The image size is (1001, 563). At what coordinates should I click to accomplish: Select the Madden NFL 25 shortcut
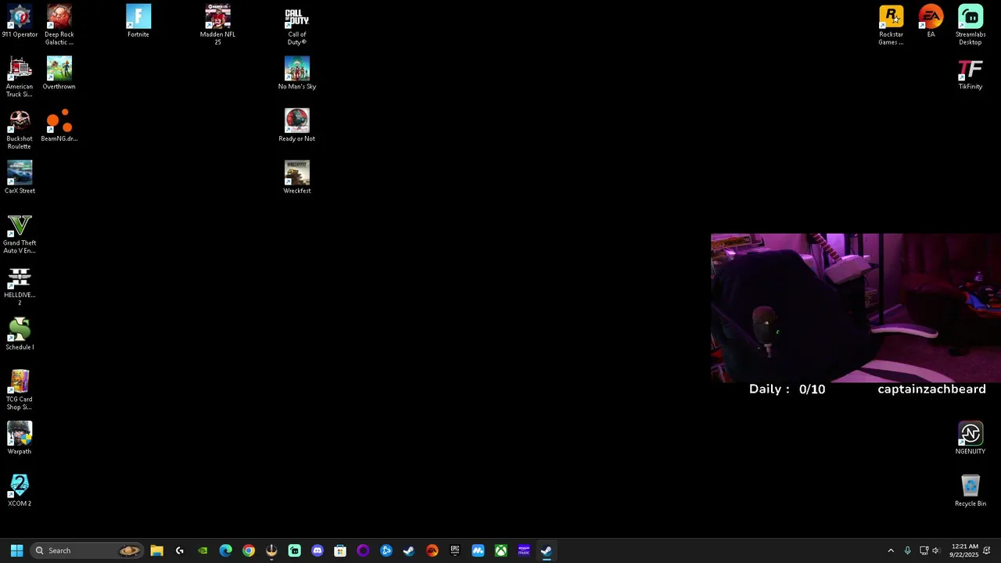217,25
